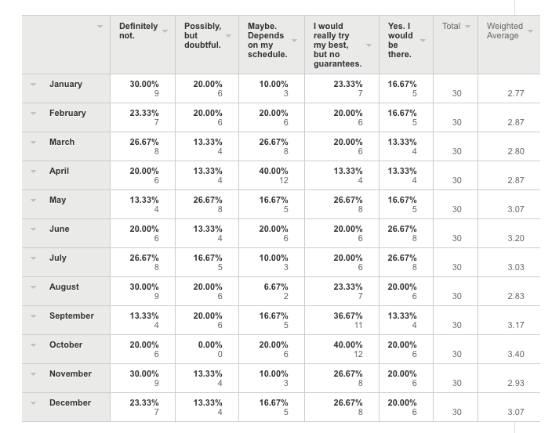
Task: Expand the March row arrow
Action: (34, 142)
